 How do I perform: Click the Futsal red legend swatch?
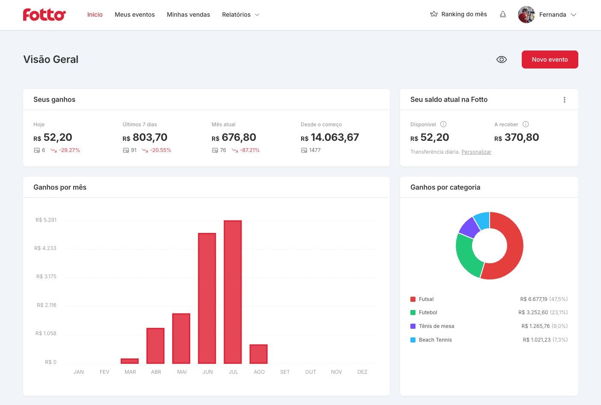pyautogui.click(x=413, y=299)
